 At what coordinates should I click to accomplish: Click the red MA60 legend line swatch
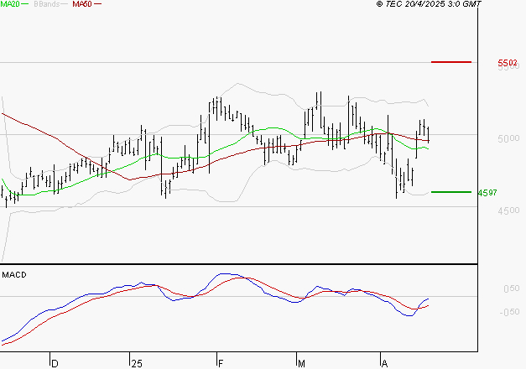pyautogui.click(x=98, y=5)
